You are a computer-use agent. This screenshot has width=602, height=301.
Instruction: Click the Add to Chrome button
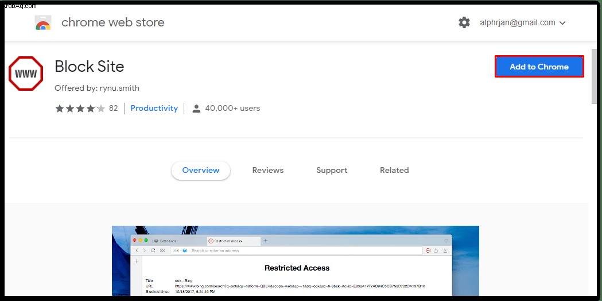pyautogui.click(x=539, y=67)
